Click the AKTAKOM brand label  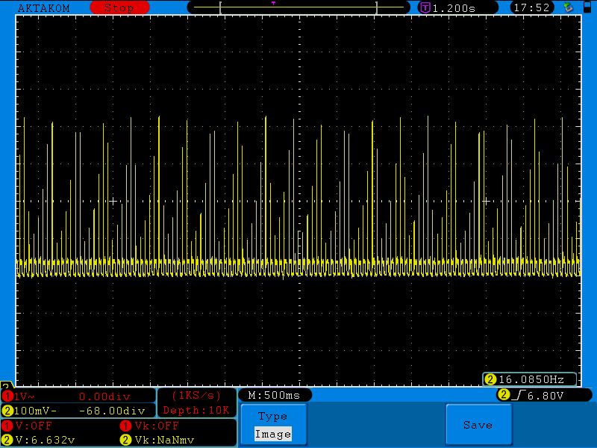tap(44, 8)
